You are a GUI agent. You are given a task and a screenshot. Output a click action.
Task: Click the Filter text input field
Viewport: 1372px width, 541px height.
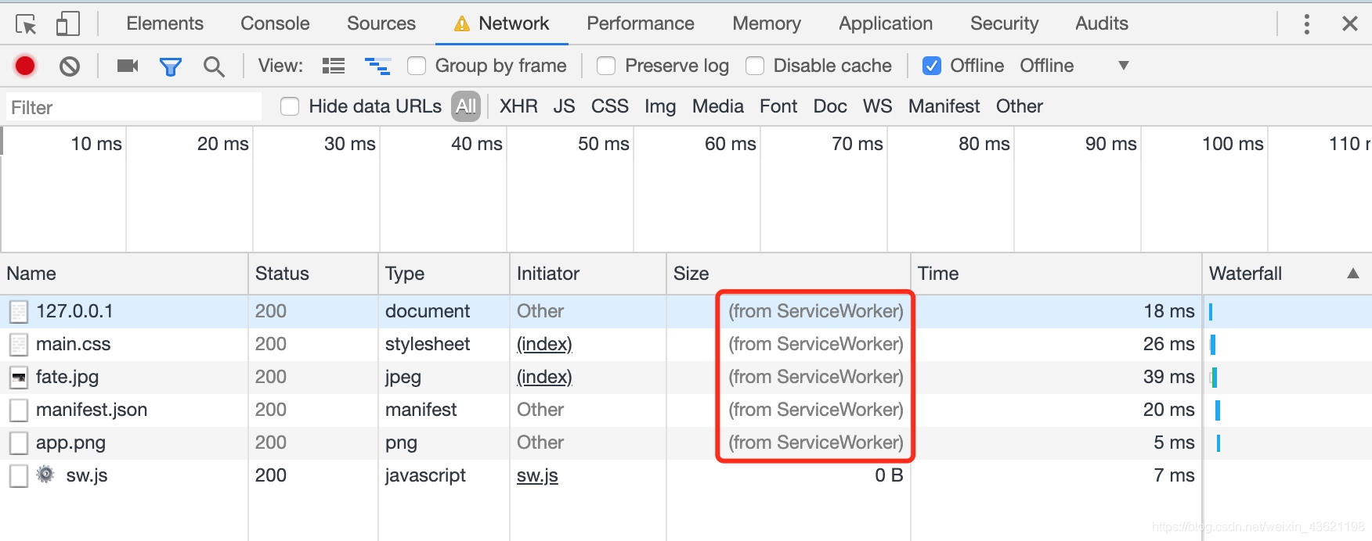133,107
